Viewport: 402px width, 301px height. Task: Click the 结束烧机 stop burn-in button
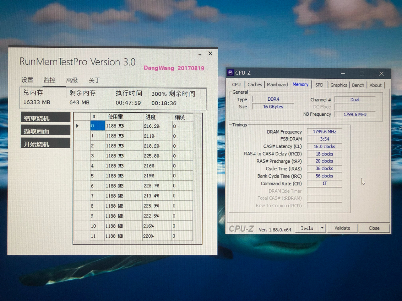[45, 118]
